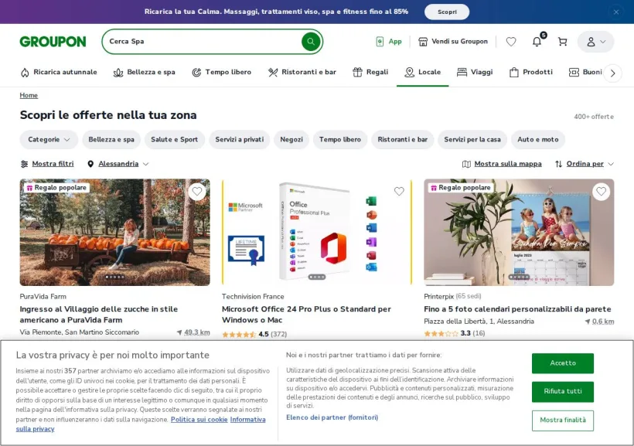Viewport: 634px width, 446px height.
Task: Click the green search magnifier button
Action: (x=311, y=41)
